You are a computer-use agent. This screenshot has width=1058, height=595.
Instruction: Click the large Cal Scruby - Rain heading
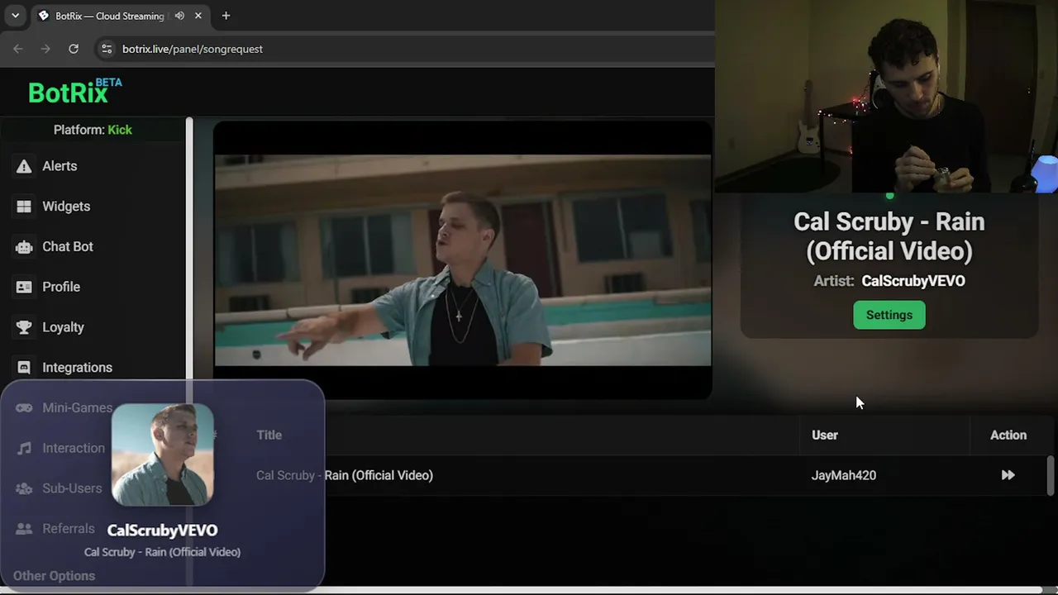click(889, 236)
